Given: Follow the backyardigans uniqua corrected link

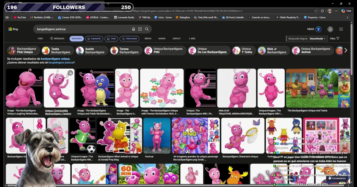Looking at the screenshot, I should point(55,59).
